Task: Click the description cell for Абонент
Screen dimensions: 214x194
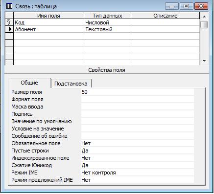Action: (165, 29)
